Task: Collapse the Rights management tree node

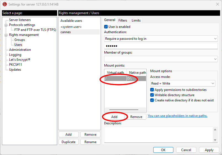Action: tap(6, 35)
